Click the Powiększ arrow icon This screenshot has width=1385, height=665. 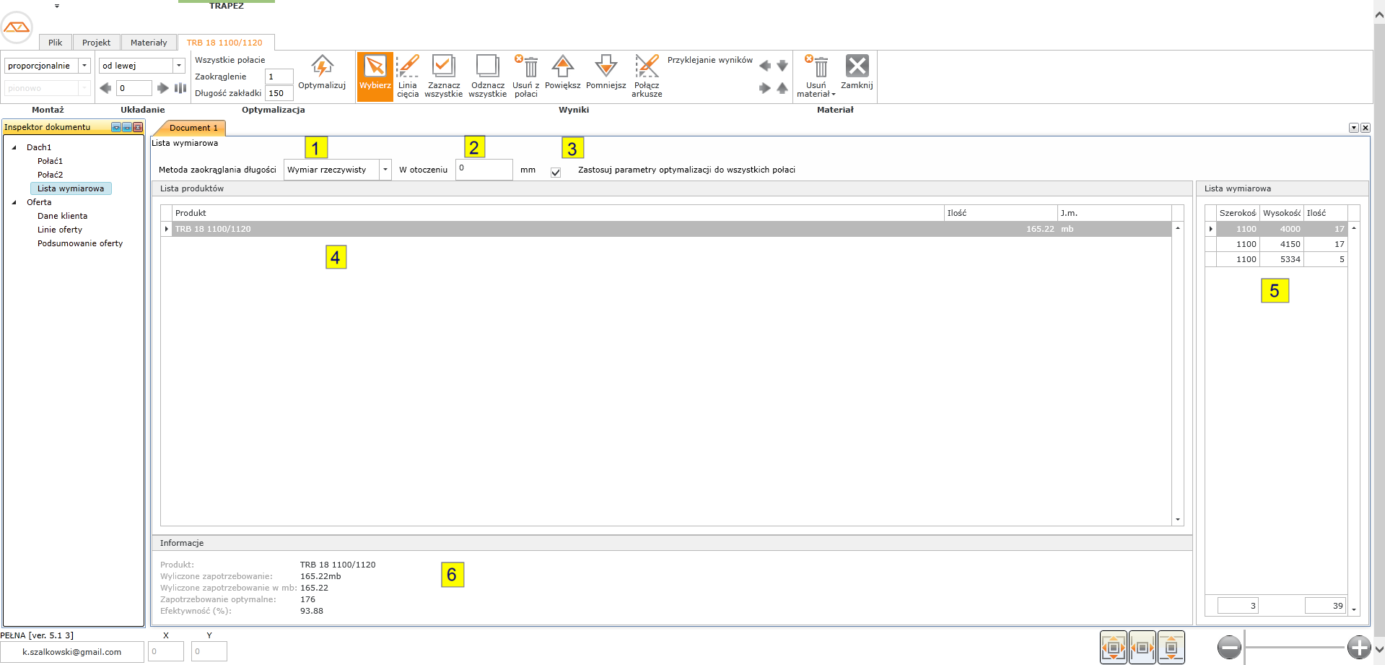coord(562,67)
